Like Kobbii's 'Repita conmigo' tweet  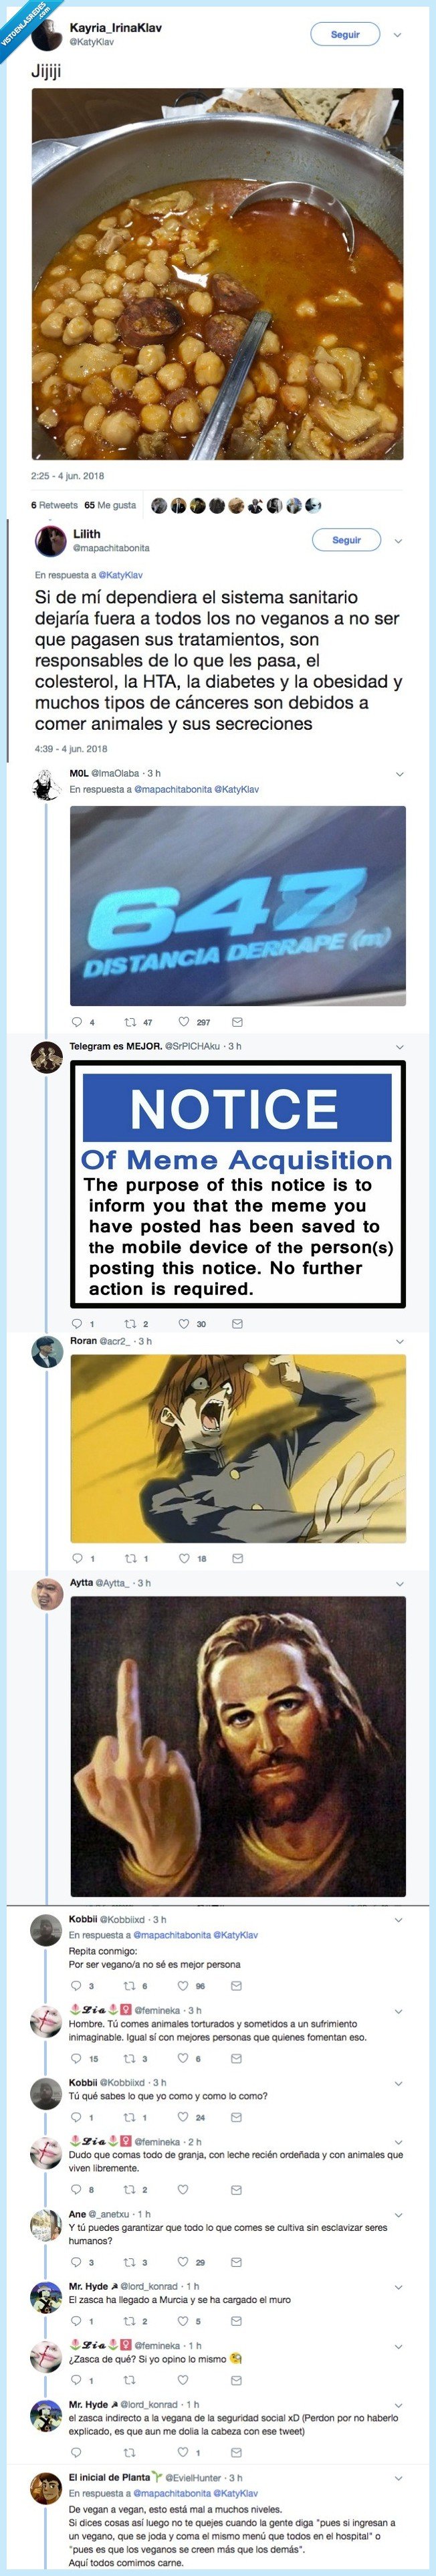(183, 1986)
